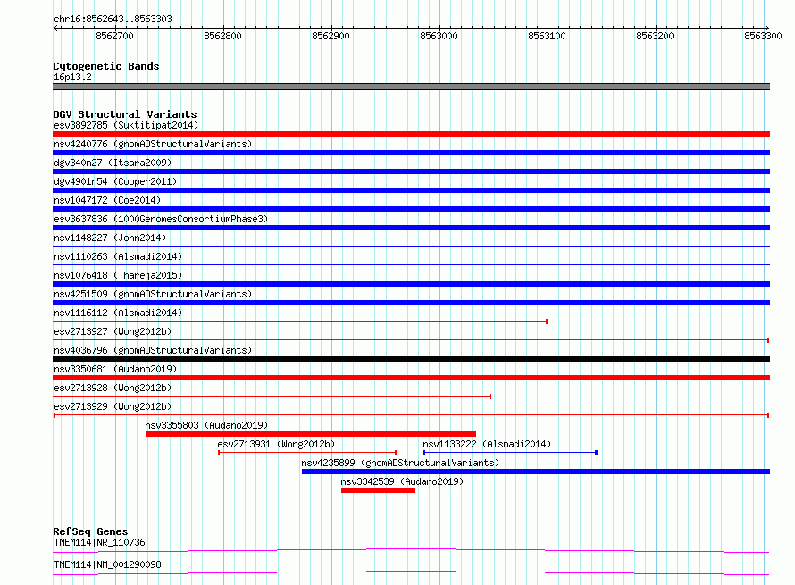The width and height of the screenshot is (795, 585).
Task: Click ruler position 8562800
Action: pyautogui.click(x=222, y=36)
